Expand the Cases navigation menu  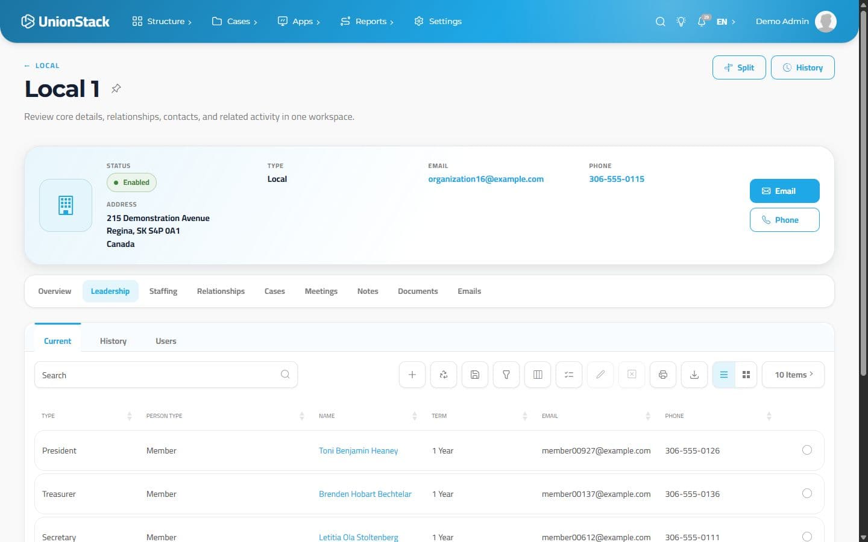click(234, 22)
